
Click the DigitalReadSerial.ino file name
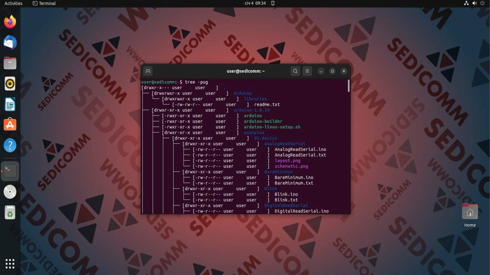pyautogui.click(x=301, y=211)
